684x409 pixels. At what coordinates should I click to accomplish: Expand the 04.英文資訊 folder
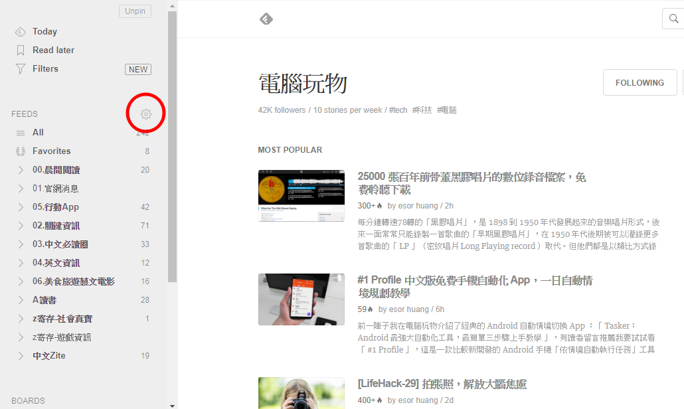[21, 263]
